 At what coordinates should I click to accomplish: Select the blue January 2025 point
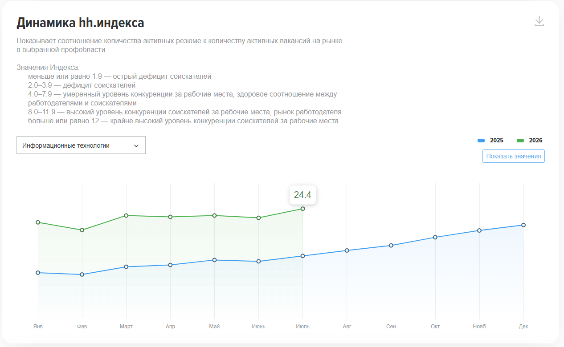point(38,273)
